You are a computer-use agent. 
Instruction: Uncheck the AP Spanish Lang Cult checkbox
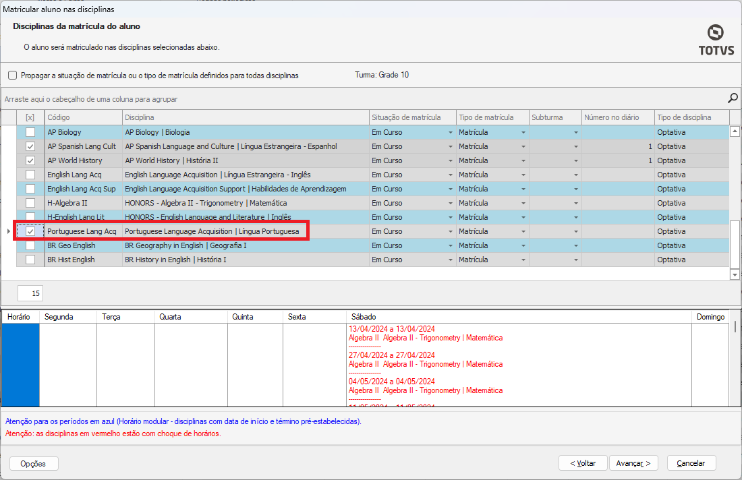pyautogui.click(x=30, y=146)
